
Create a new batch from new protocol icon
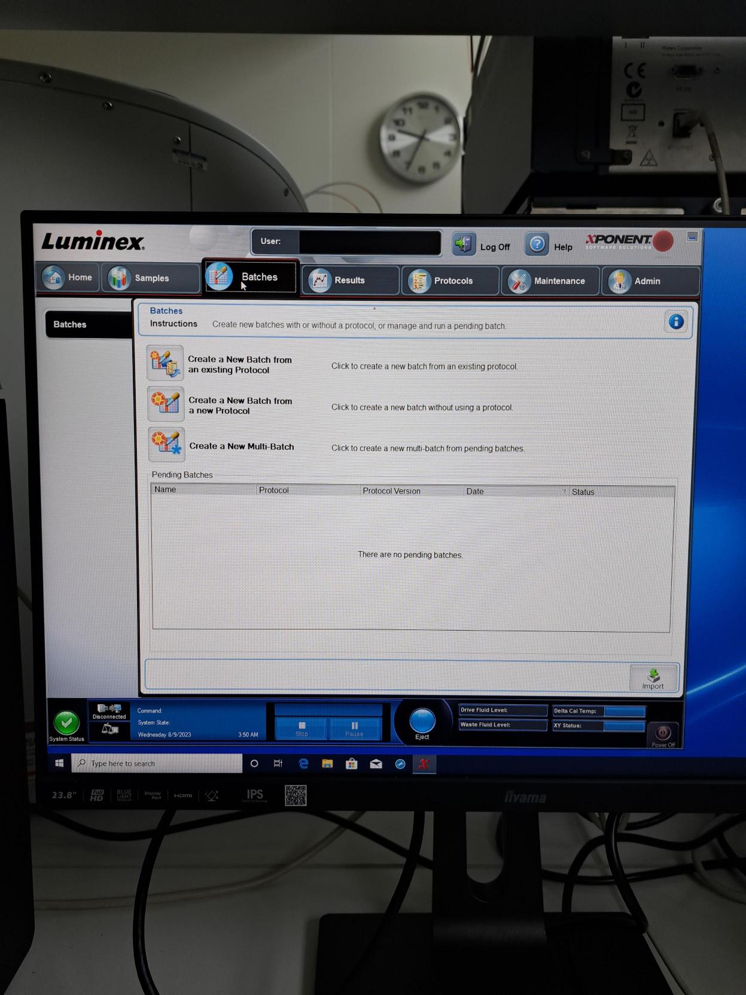(x=166, y=404)
